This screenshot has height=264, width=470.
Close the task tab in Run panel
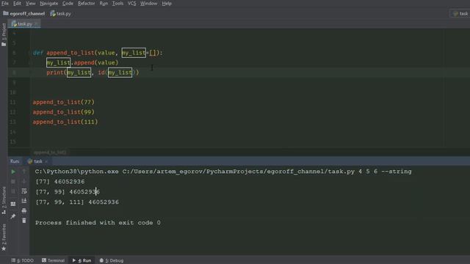[46, 161]
